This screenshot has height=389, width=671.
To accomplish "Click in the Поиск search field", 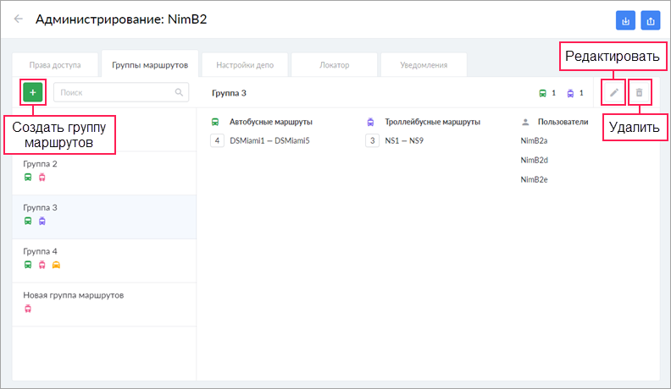I will click(x=114, y=92).
